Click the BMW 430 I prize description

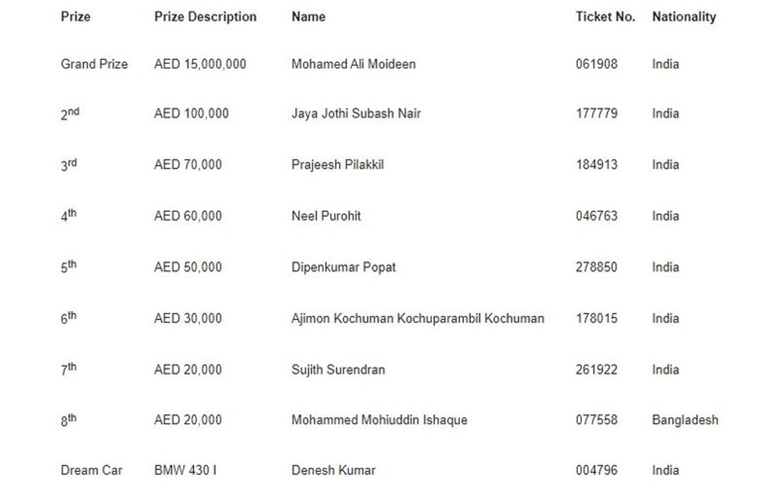click(x=185, y=470)
